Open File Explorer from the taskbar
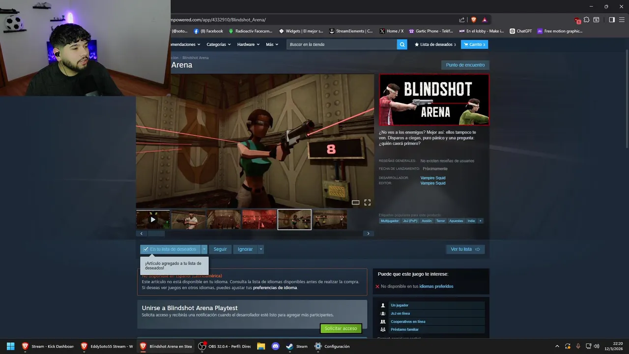Viewport: 629px width, 354px height. coord(261,346)
